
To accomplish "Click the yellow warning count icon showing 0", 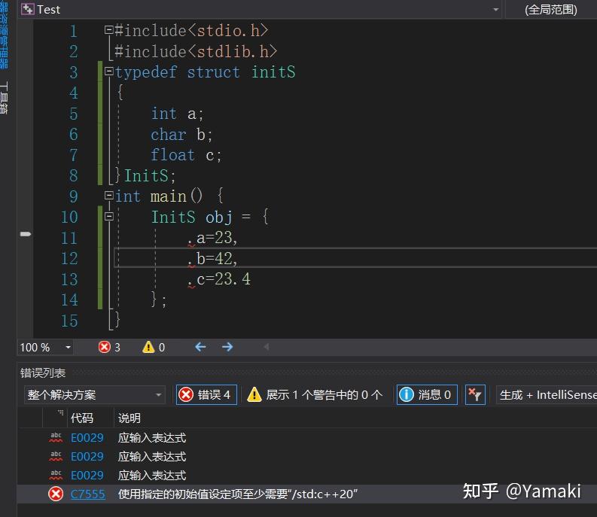I will [x=148, y=347].
